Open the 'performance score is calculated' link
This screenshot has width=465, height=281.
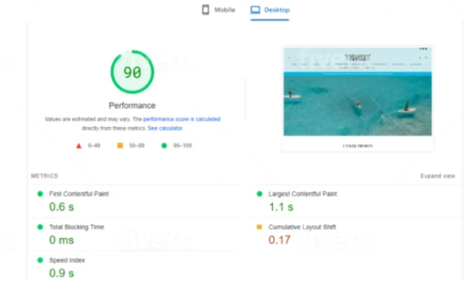[x=182, y=119]
